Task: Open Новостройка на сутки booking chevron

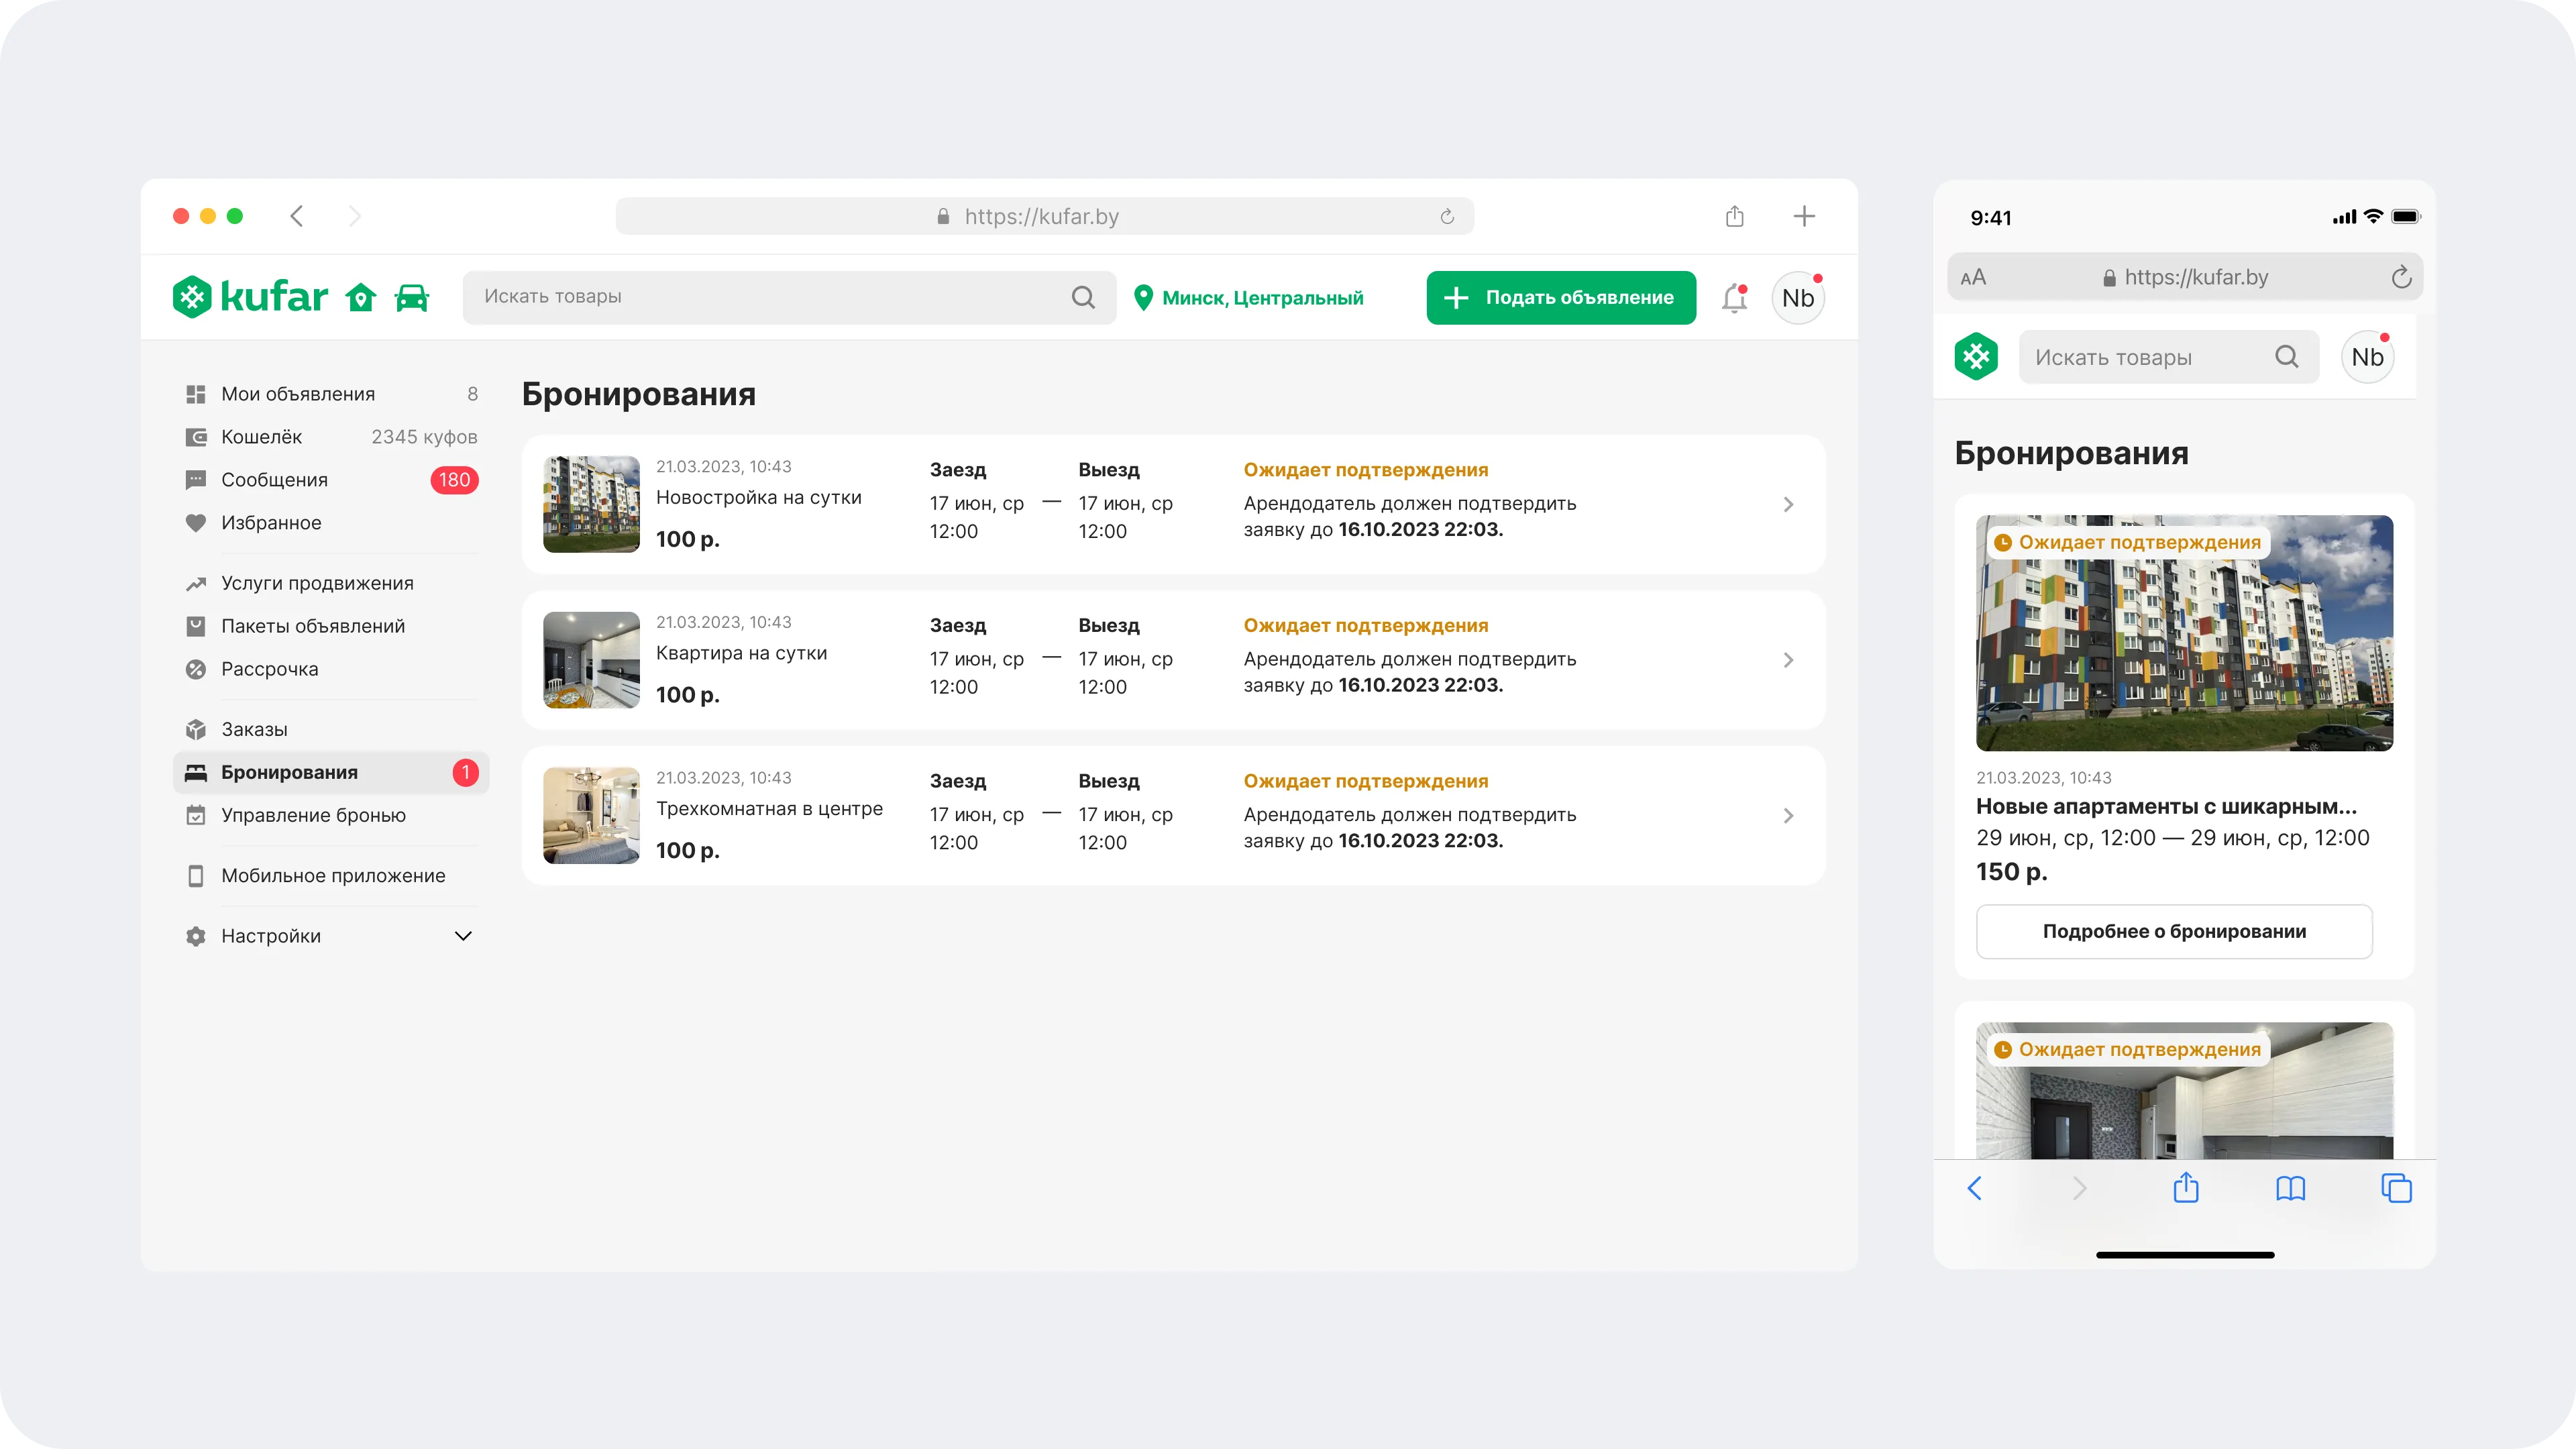Action: [x=1788, y=504]
